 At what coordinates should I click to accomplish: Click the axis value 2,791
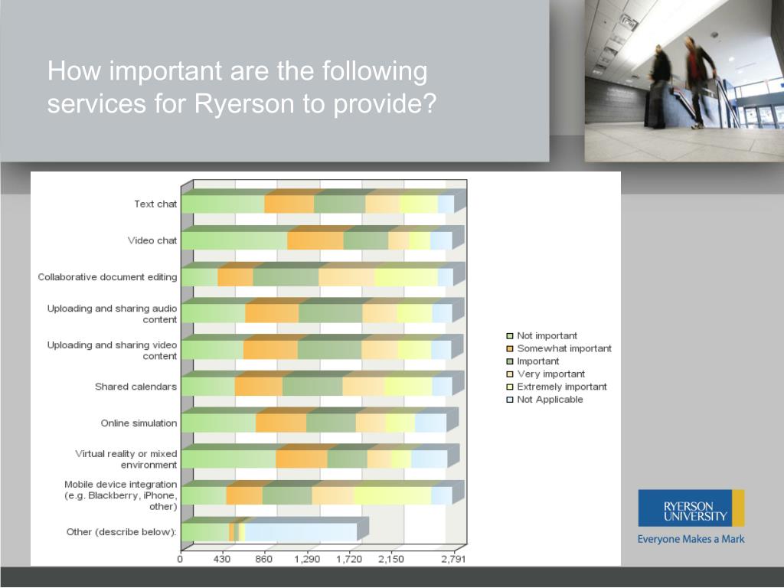pyautogui.click(x=453, y=559)
